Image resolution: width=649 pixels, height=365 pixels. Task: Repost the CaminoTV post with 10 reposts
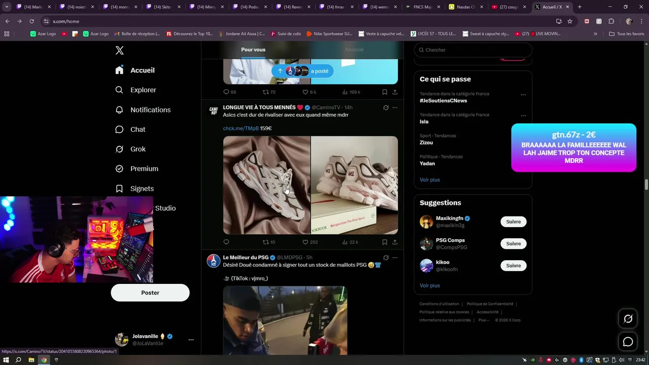(268, 242)
